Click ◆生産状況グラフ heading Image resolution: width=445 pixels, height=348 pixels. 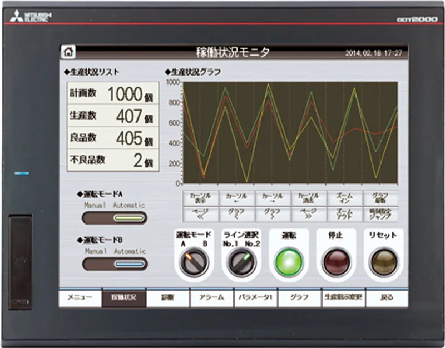(x=193, y=72)
